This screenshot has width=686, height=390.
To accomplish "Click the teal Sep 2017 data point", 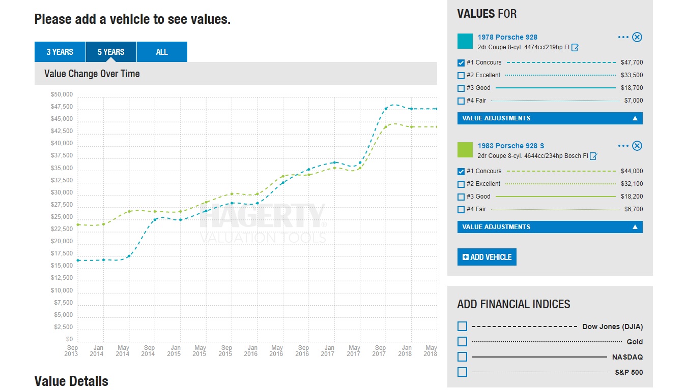I will click(x=386, y=109).
